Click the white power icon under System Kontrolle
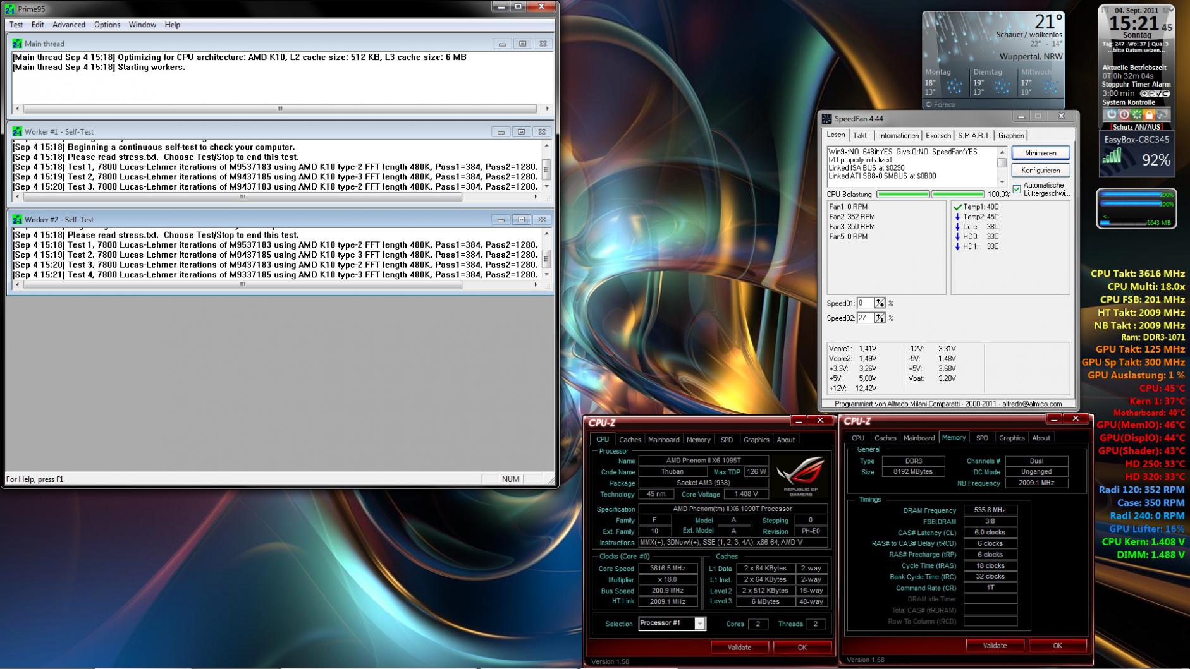The height and width of the screenshot is (669, 1190). tap(1111, 114)
